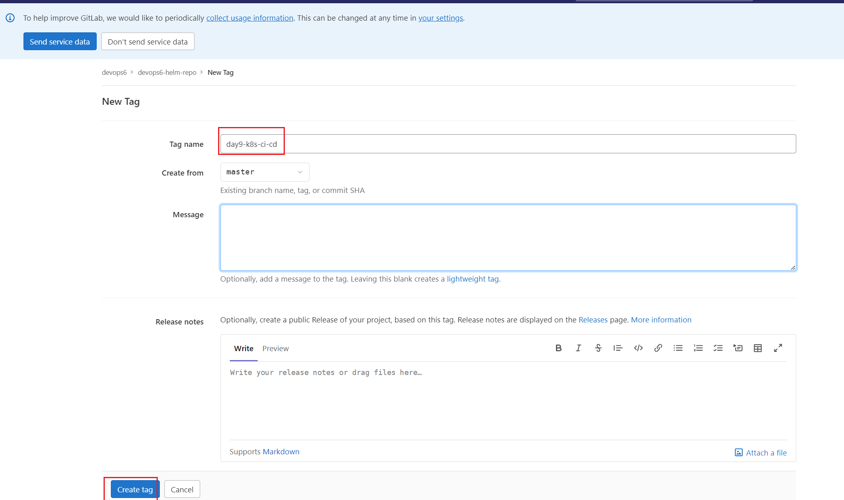
Task: Open the Releases page link
Action: click(593, 320)
